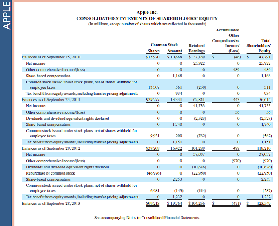Select accumulated other comprehensive income 443
This screenshot has height=226, width=279.
(236, 99)
